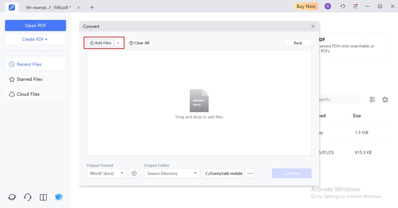Click the sync/update history icon in title bar
Viewport: 398px width, 208px height.
343,6
